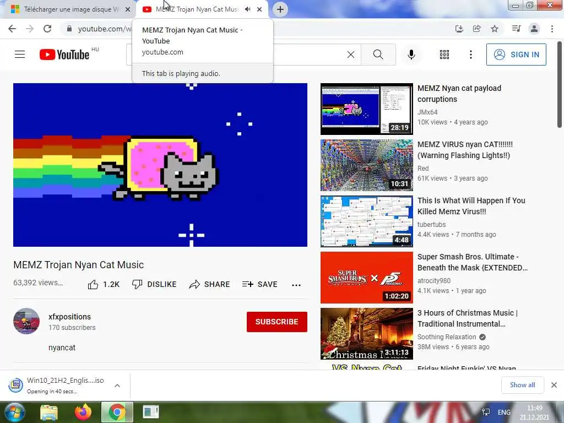Open the Soothing Relaxation channel name
This screenshot has height=423, width=564.
click(x=446, y=337)
